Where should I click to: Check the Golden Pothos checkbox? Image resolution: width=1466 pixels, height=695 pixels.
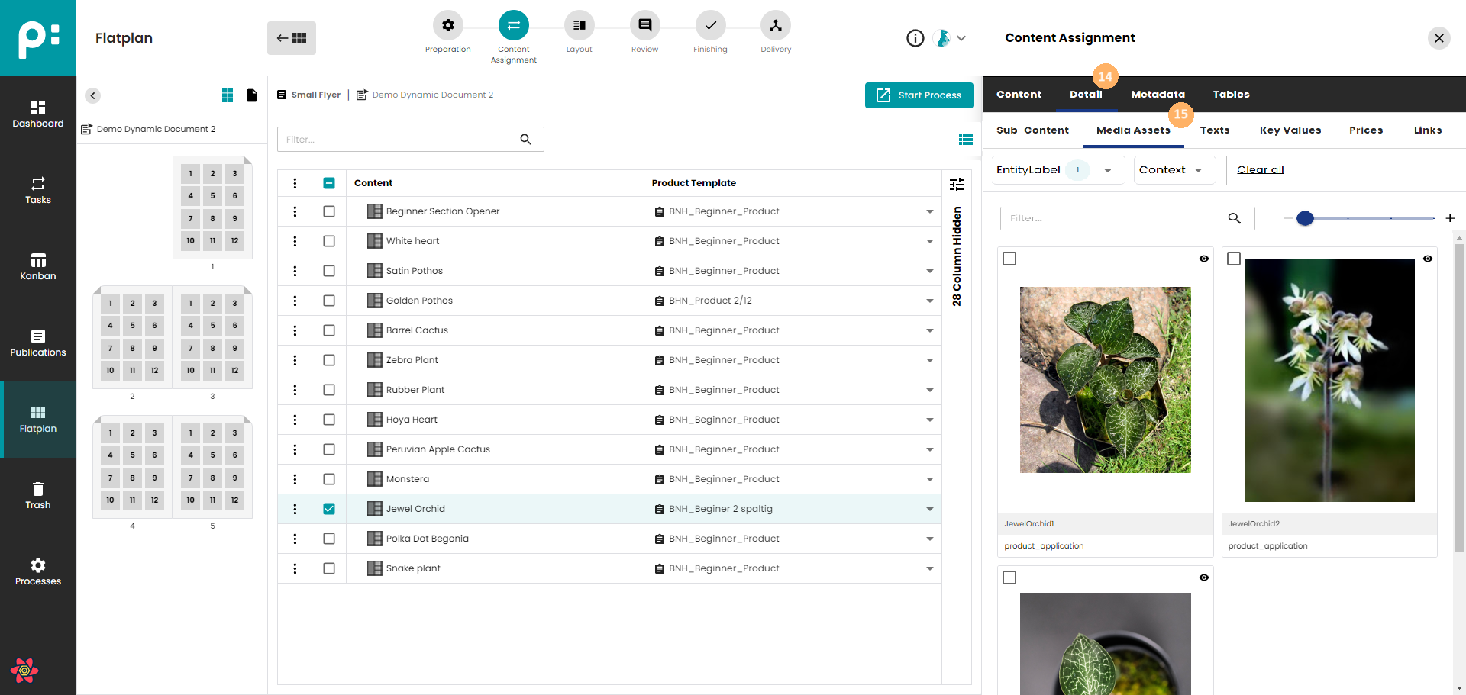point(329,301)
